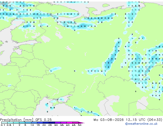Select the 5–10 mm legend swatch
The height and width of the screenshot is (126, 163).
coord(28,123)
